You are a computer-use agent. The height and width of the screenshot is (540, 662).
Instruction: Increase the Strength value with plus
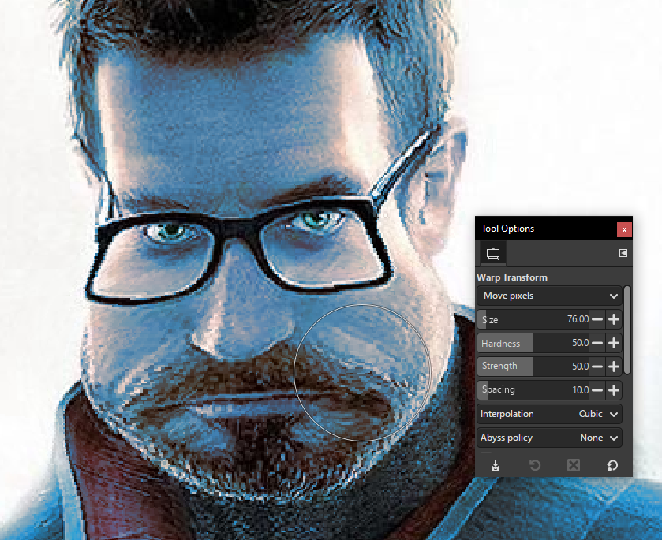(614, 367)
